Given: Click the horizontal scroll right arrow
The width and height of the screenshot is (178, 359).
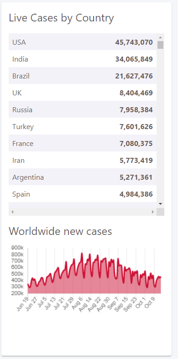Looking at the screenshot, I should coord(153,212).
